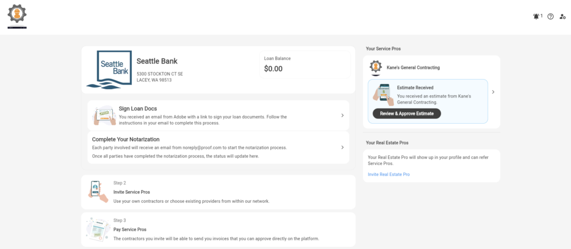Click the Sign Loan Docs illustration icon
The width and height of the screenshot is (571, 249).
tap(103, 115)
